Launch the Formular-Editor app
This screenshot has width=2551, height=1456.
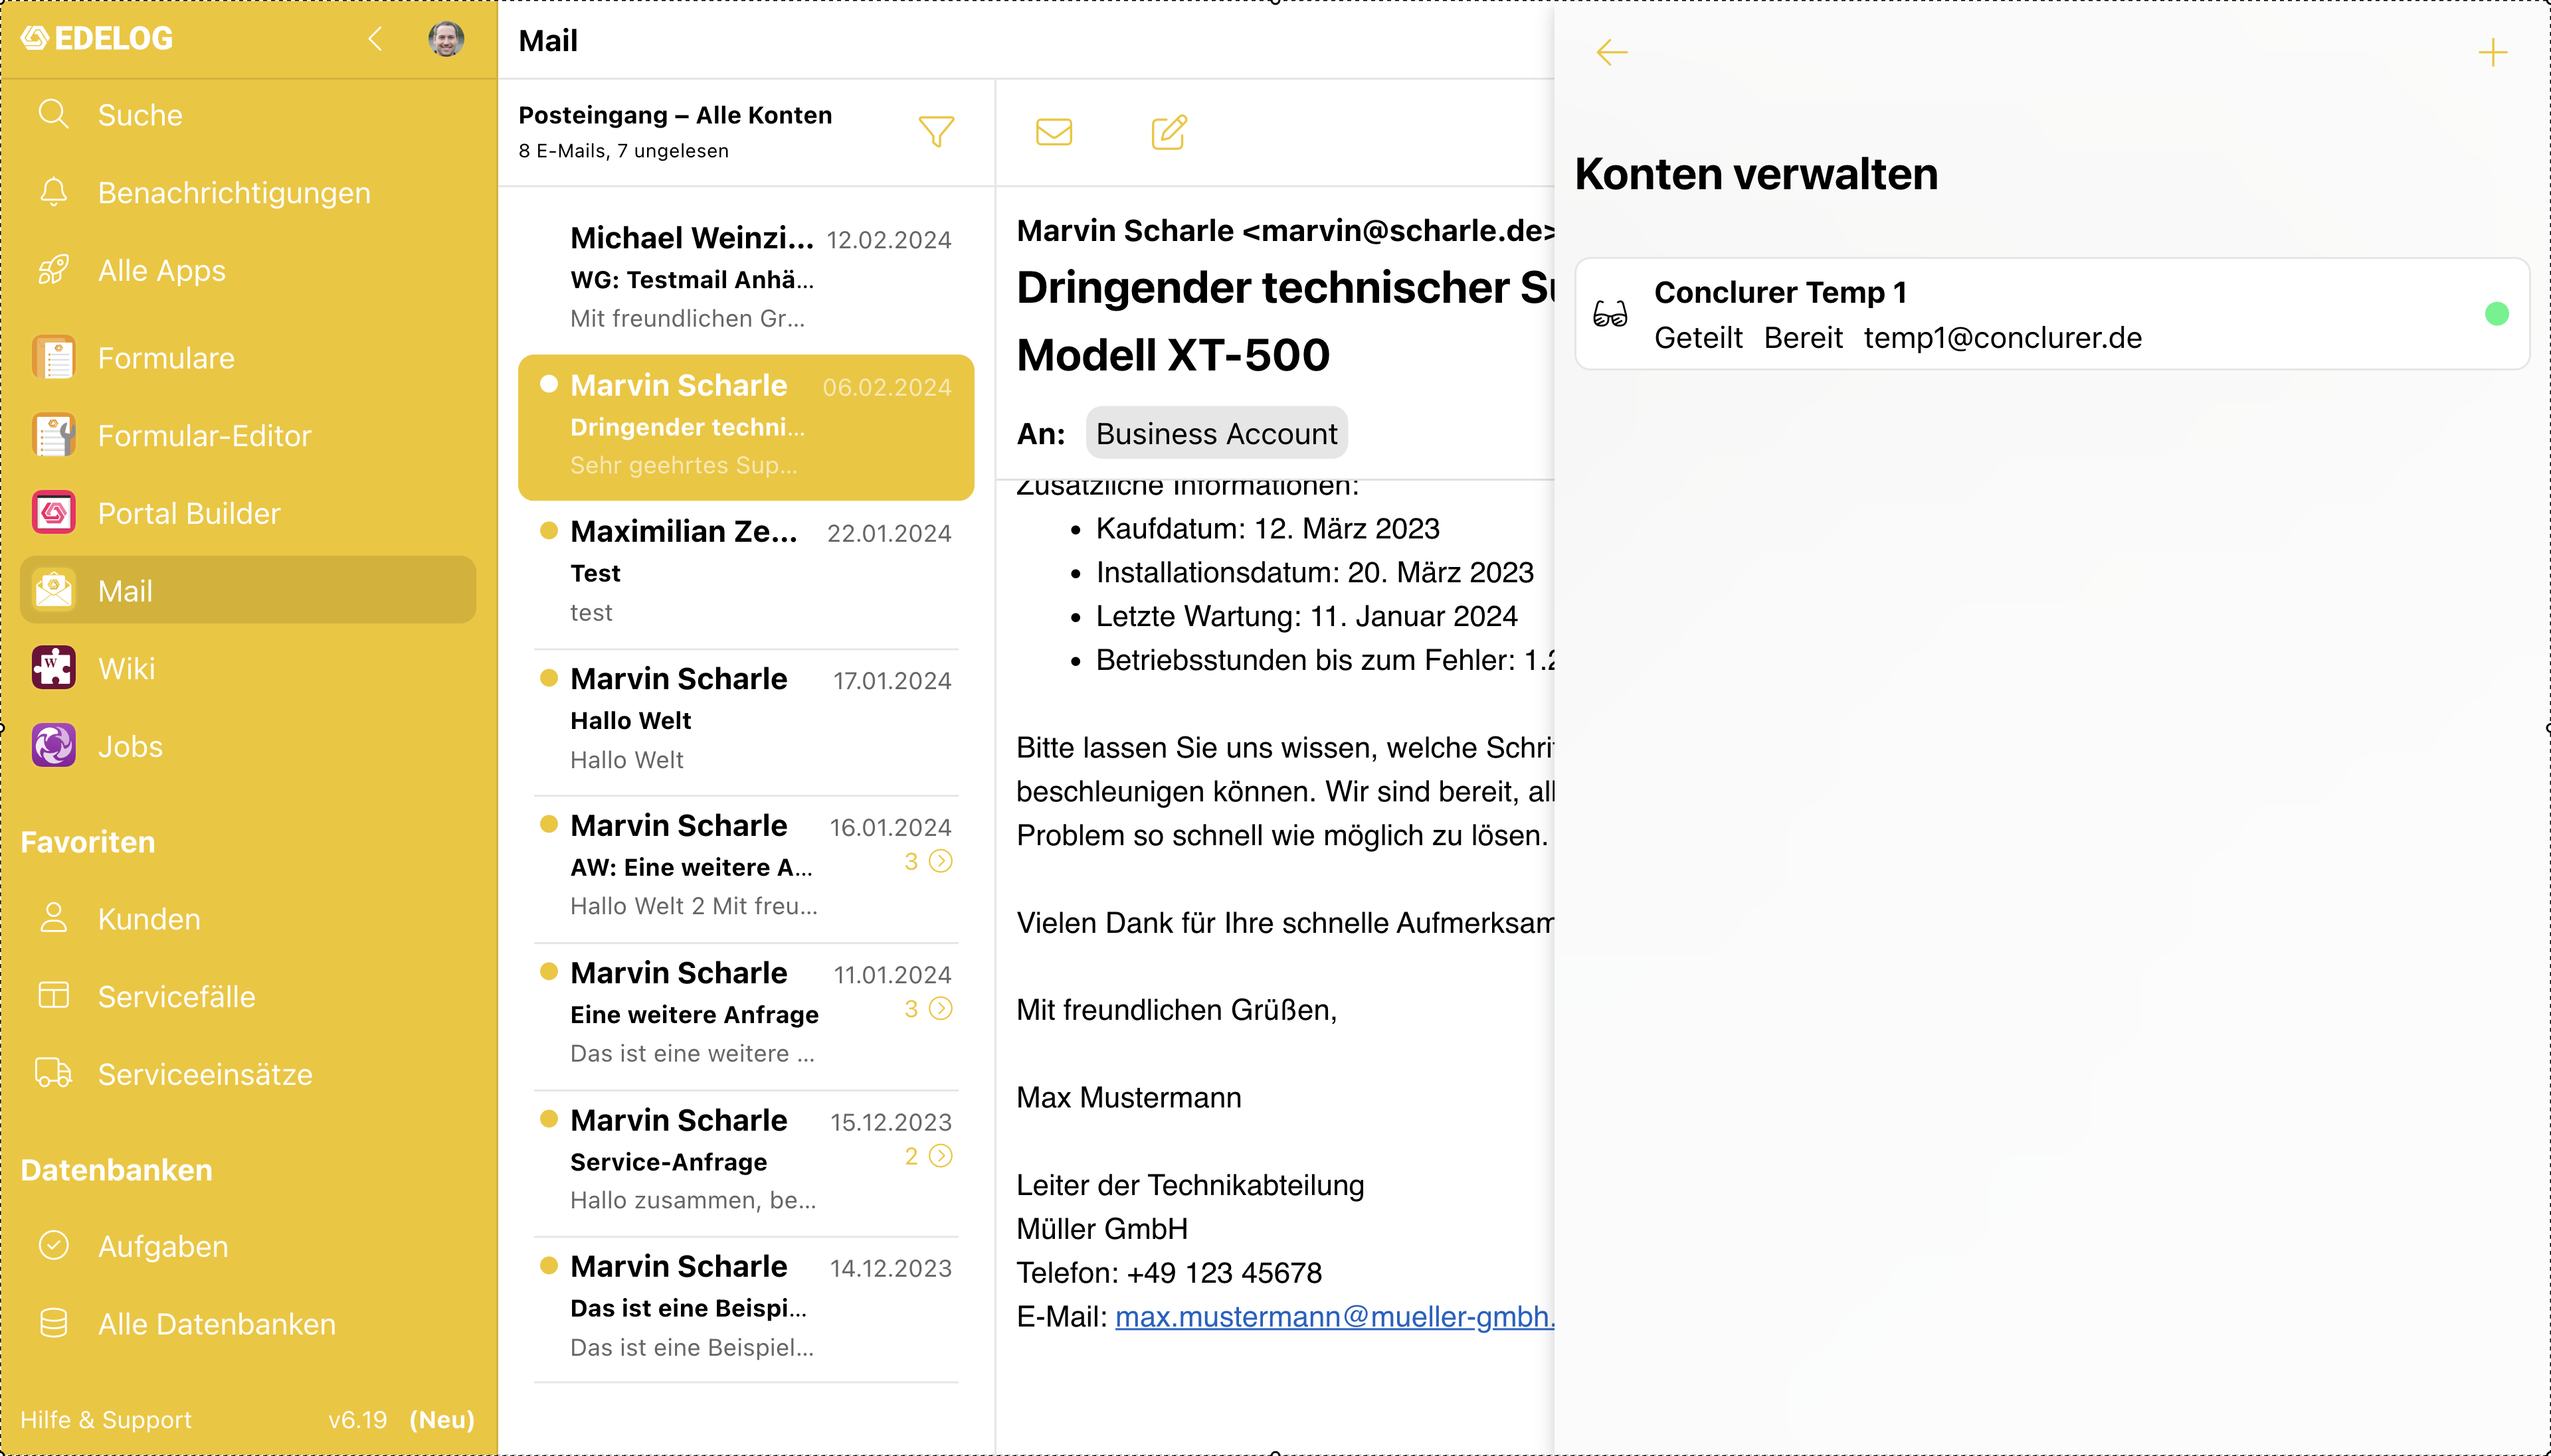[248, 435]
